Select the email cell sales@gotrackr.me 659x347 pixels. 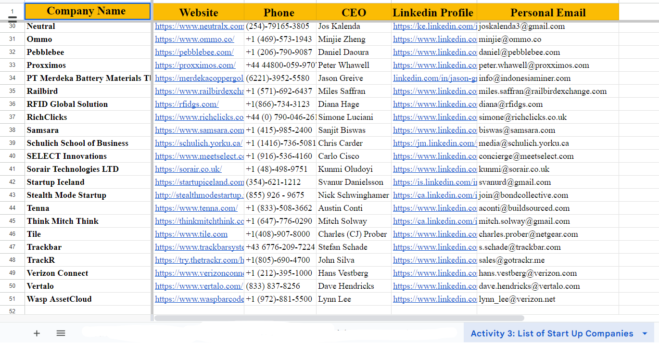(x=548, y=260)
